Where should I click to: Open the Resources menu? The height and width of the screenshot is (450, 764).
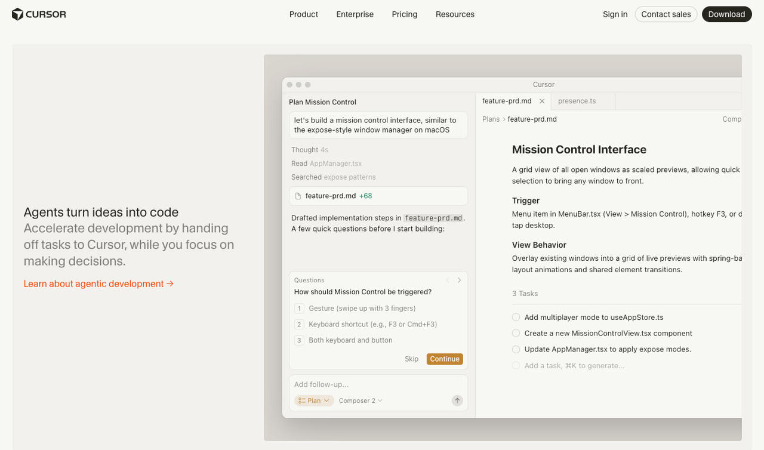click(455, 14)
